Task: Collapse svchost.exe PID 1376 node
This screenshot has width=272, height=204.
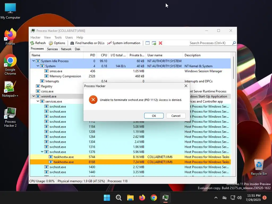Action: coord(42,152)
